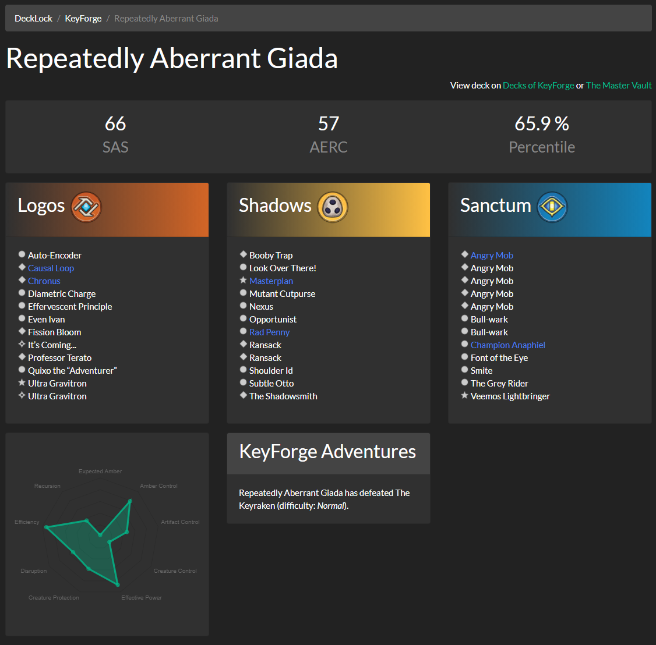Click the rarity diamond beside Chronus
The height and width of the screenshot is (645, 656).
point(22,280)
